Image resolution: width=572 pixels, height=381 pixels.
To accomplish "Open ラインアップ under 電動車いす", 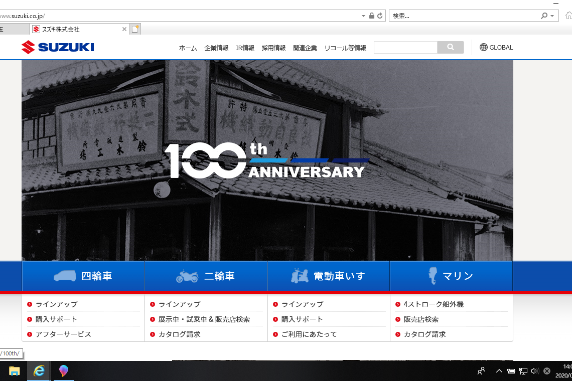I will tap(303, 304).
